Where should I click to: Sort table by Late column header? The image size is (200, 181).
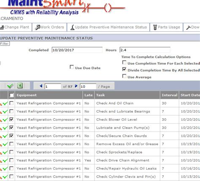click(89, 95)
